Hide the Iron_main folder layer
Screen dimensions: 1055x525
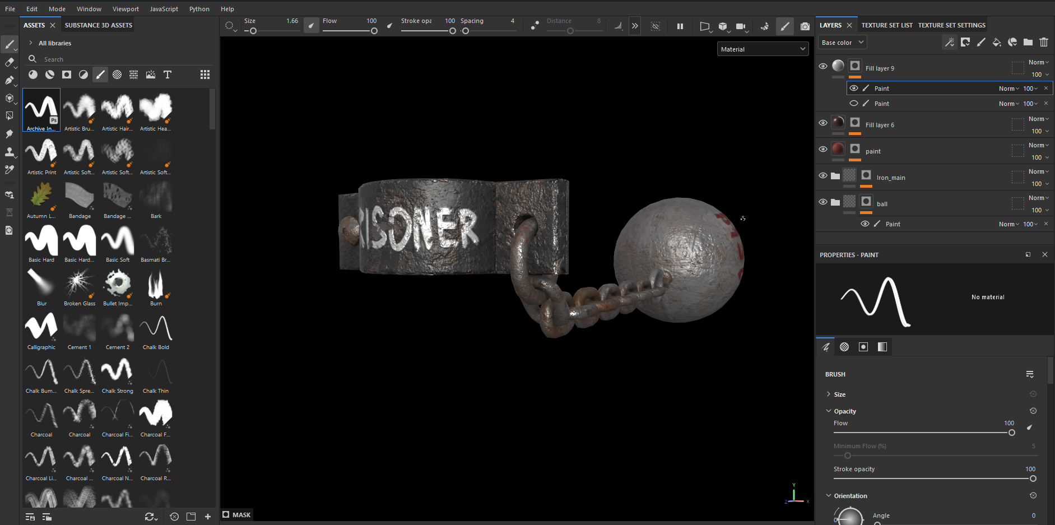tap(822, 175)
